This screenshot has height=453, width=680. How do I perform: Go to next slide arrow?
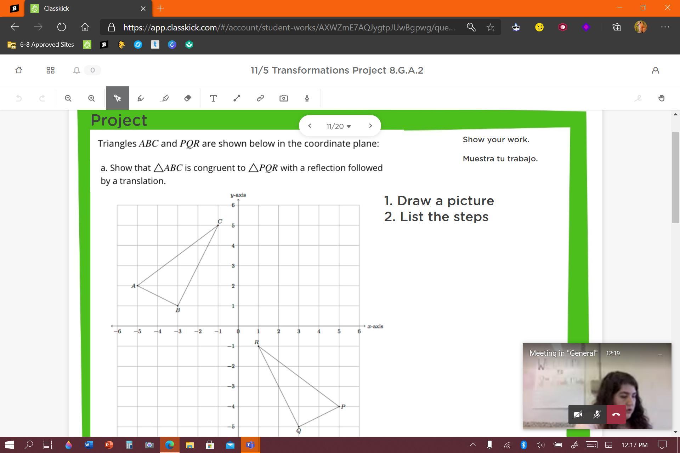370,126
